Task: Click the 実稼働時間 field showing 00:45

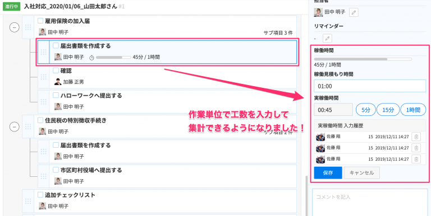Action: pos(333,110)
